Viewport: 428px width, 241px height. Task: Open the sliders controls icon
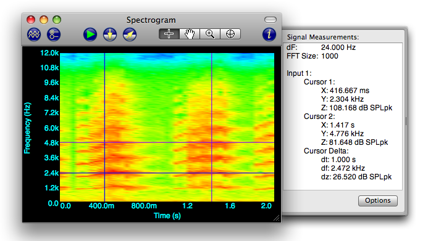tap(54, 35)
